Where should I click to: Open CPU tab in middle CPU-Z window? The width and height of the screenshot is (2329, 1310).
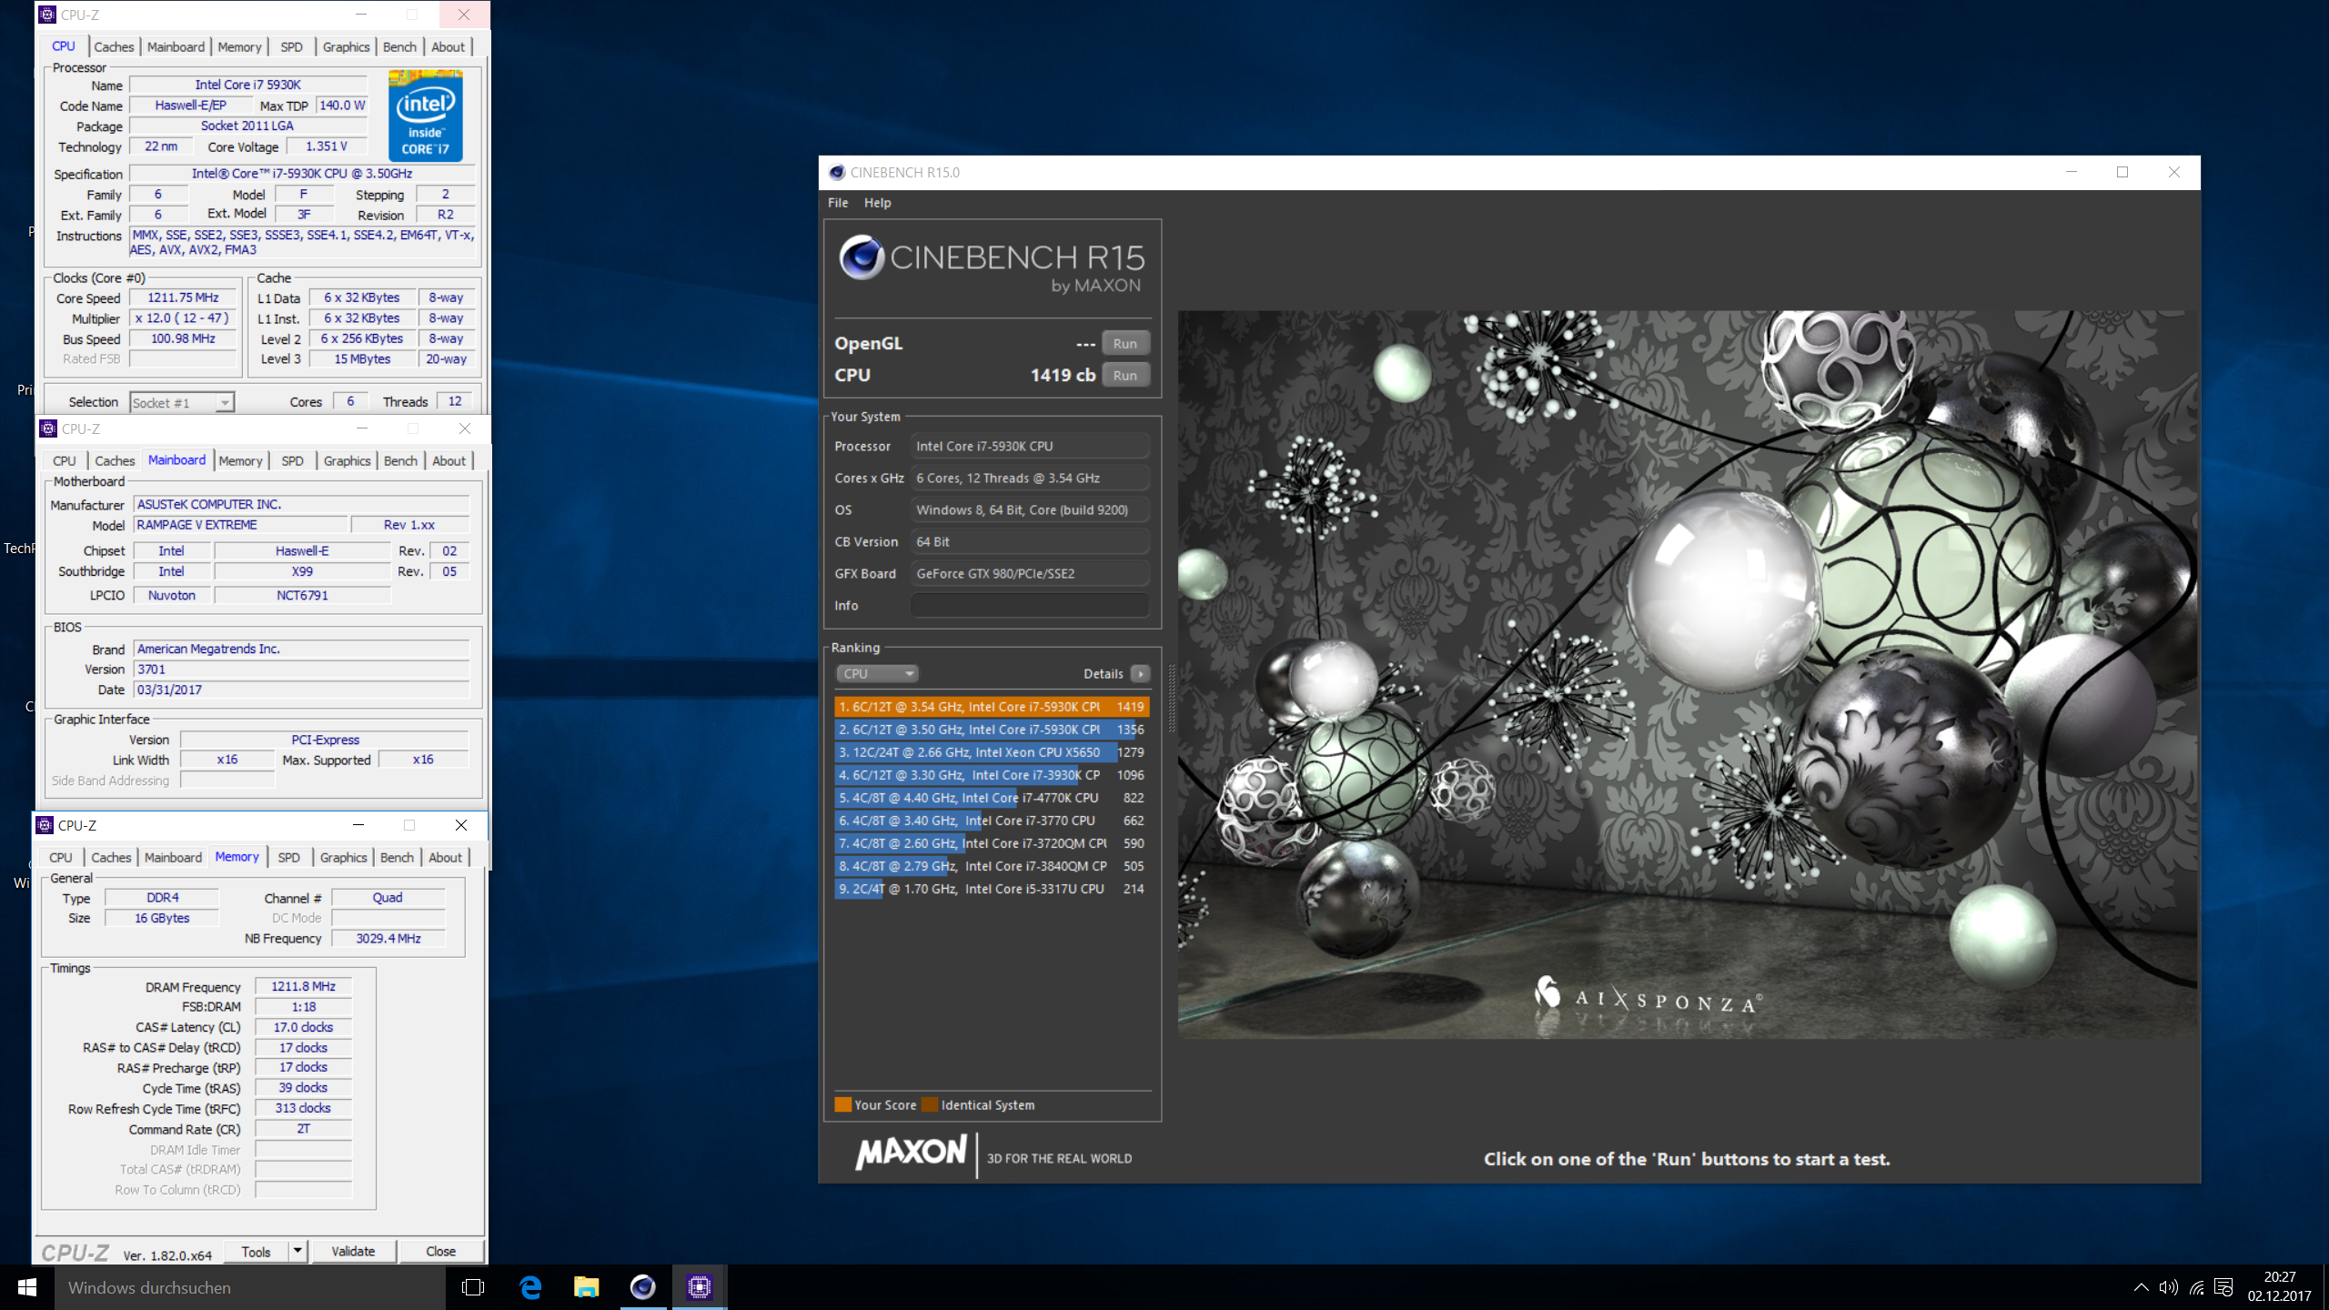point(64,461)
